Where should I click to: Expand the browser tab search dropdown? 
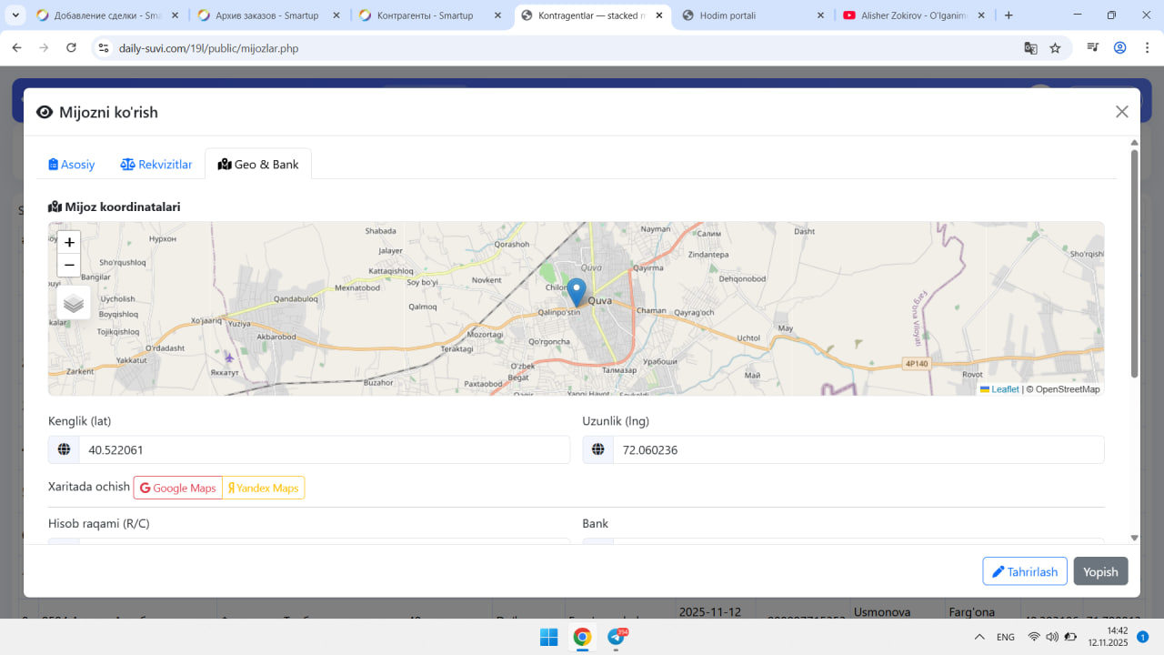click(15, 15)
